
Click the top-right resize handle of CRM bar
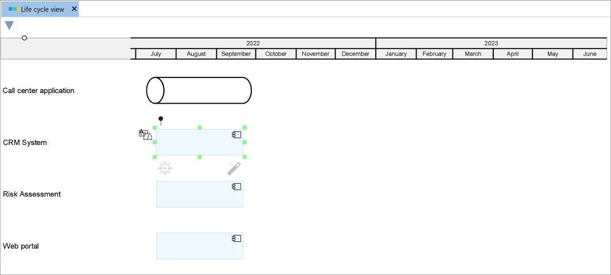tap(244, 128)
